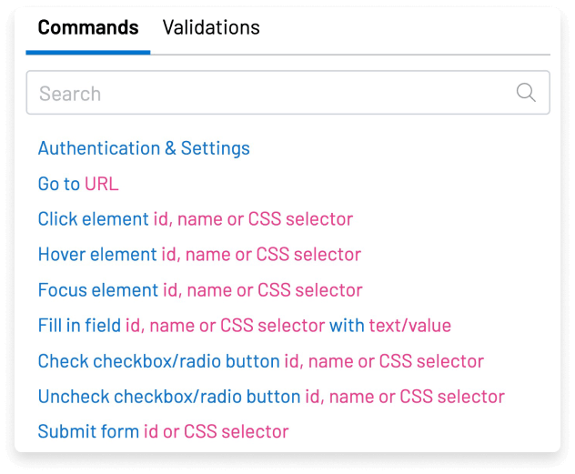This screenshot has width=575, height=474.
Task: Pick the 'Focus element' command
Action: (x=97, y=290)
